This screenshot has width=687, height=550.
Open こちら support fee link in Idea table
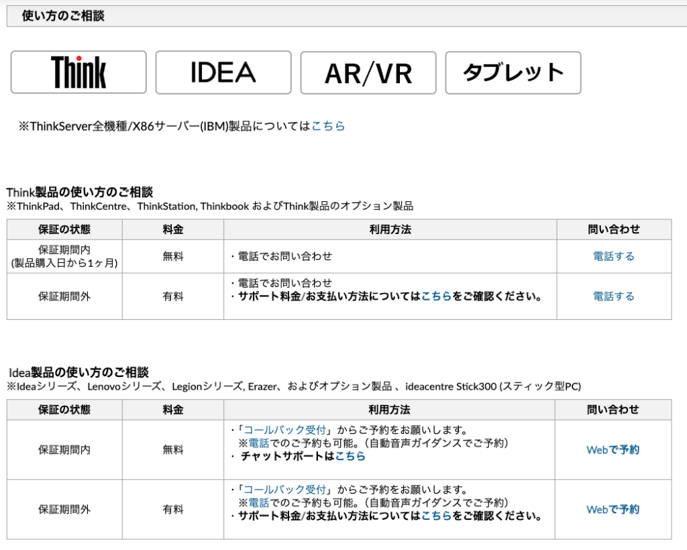point(436,516)
